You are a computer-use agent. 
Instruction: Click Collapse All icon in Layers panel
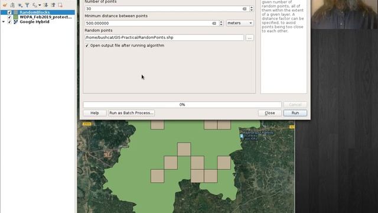[53, 5]
